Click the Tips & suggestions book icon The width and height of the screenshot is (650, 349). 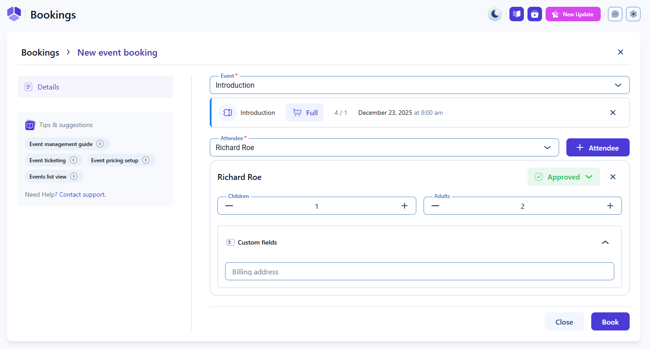pyautogui.click(x=30, y=125)
